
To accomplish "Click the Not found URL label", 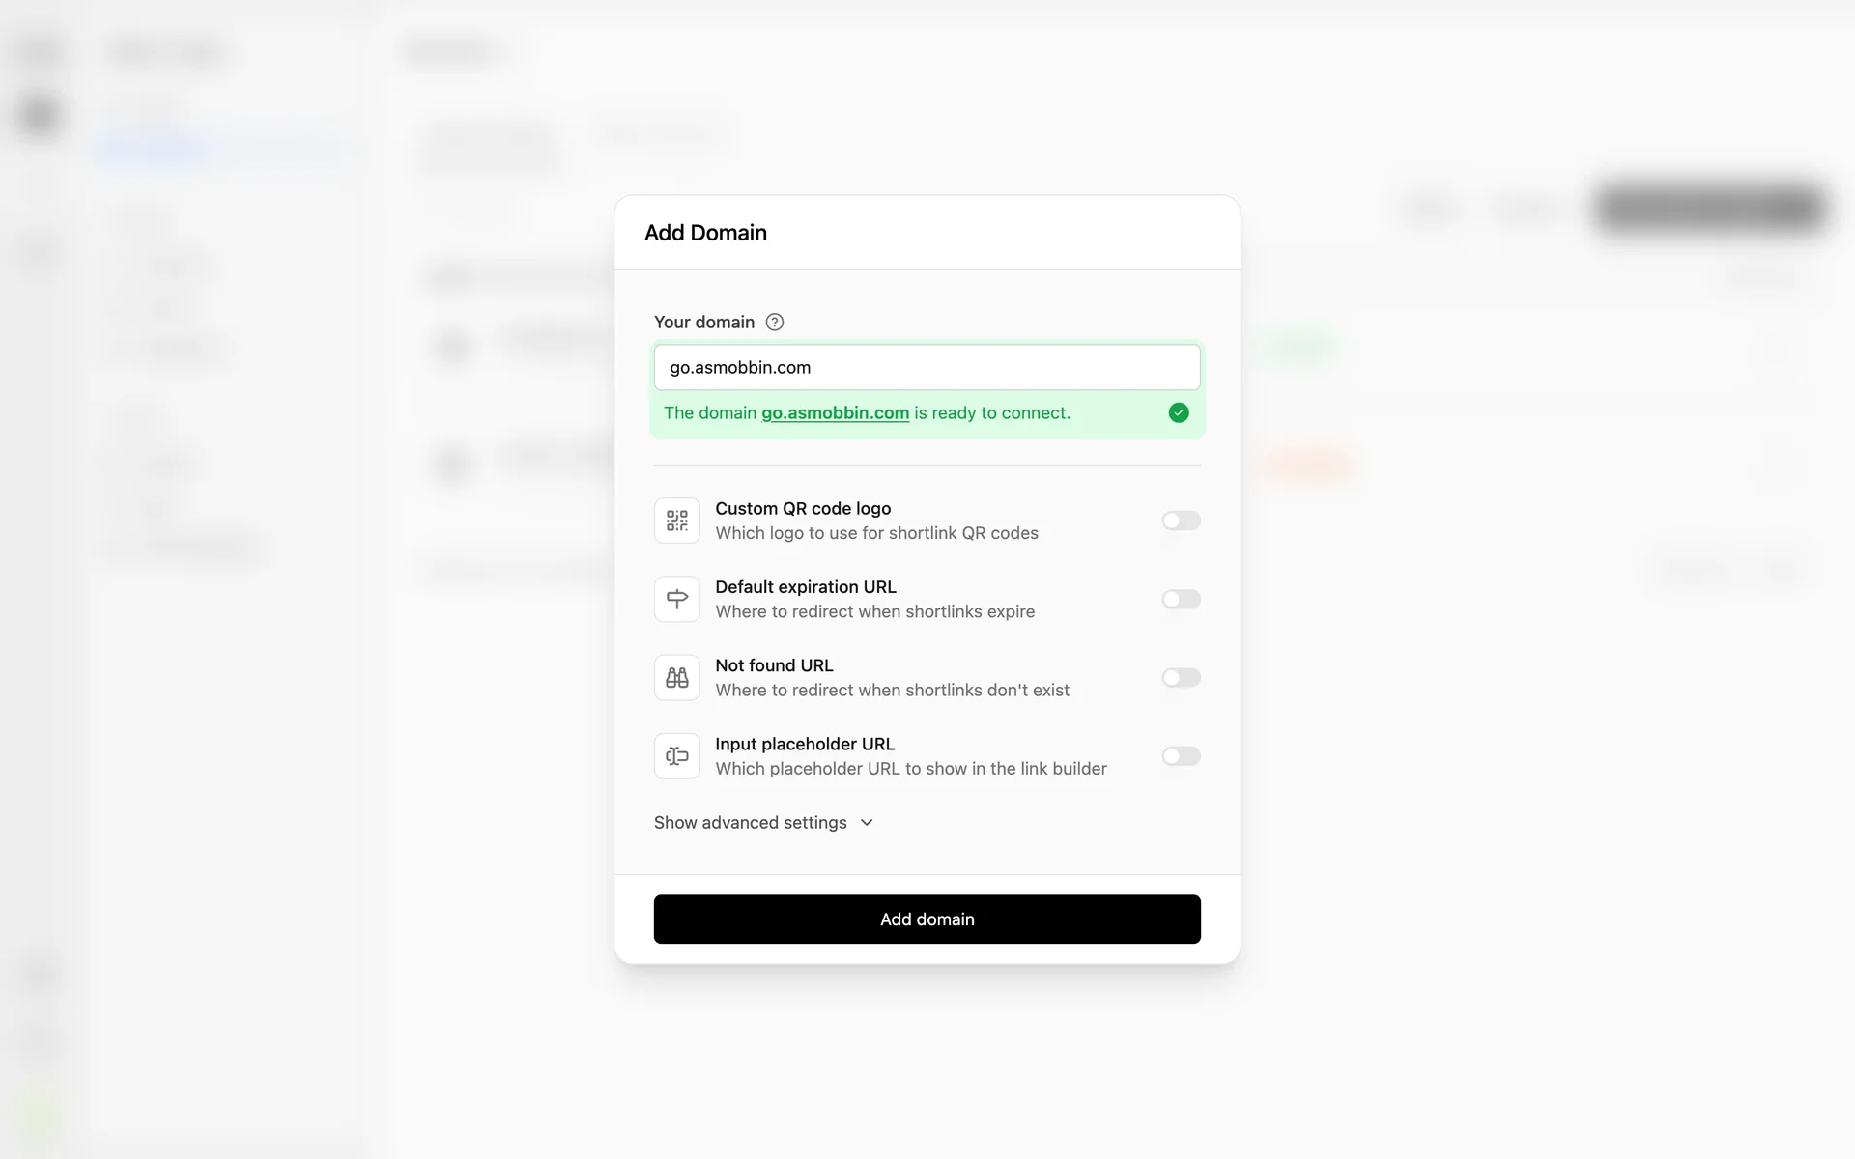I will 774,665.
